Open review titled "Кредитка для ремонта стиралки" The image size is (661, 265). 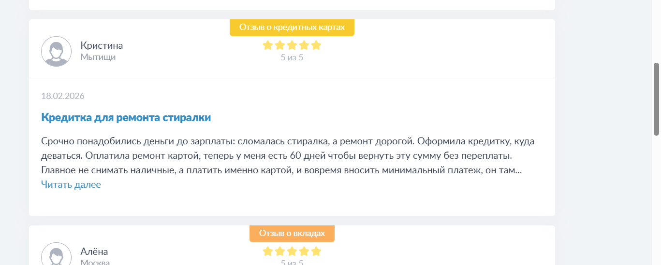coord(126,117)
